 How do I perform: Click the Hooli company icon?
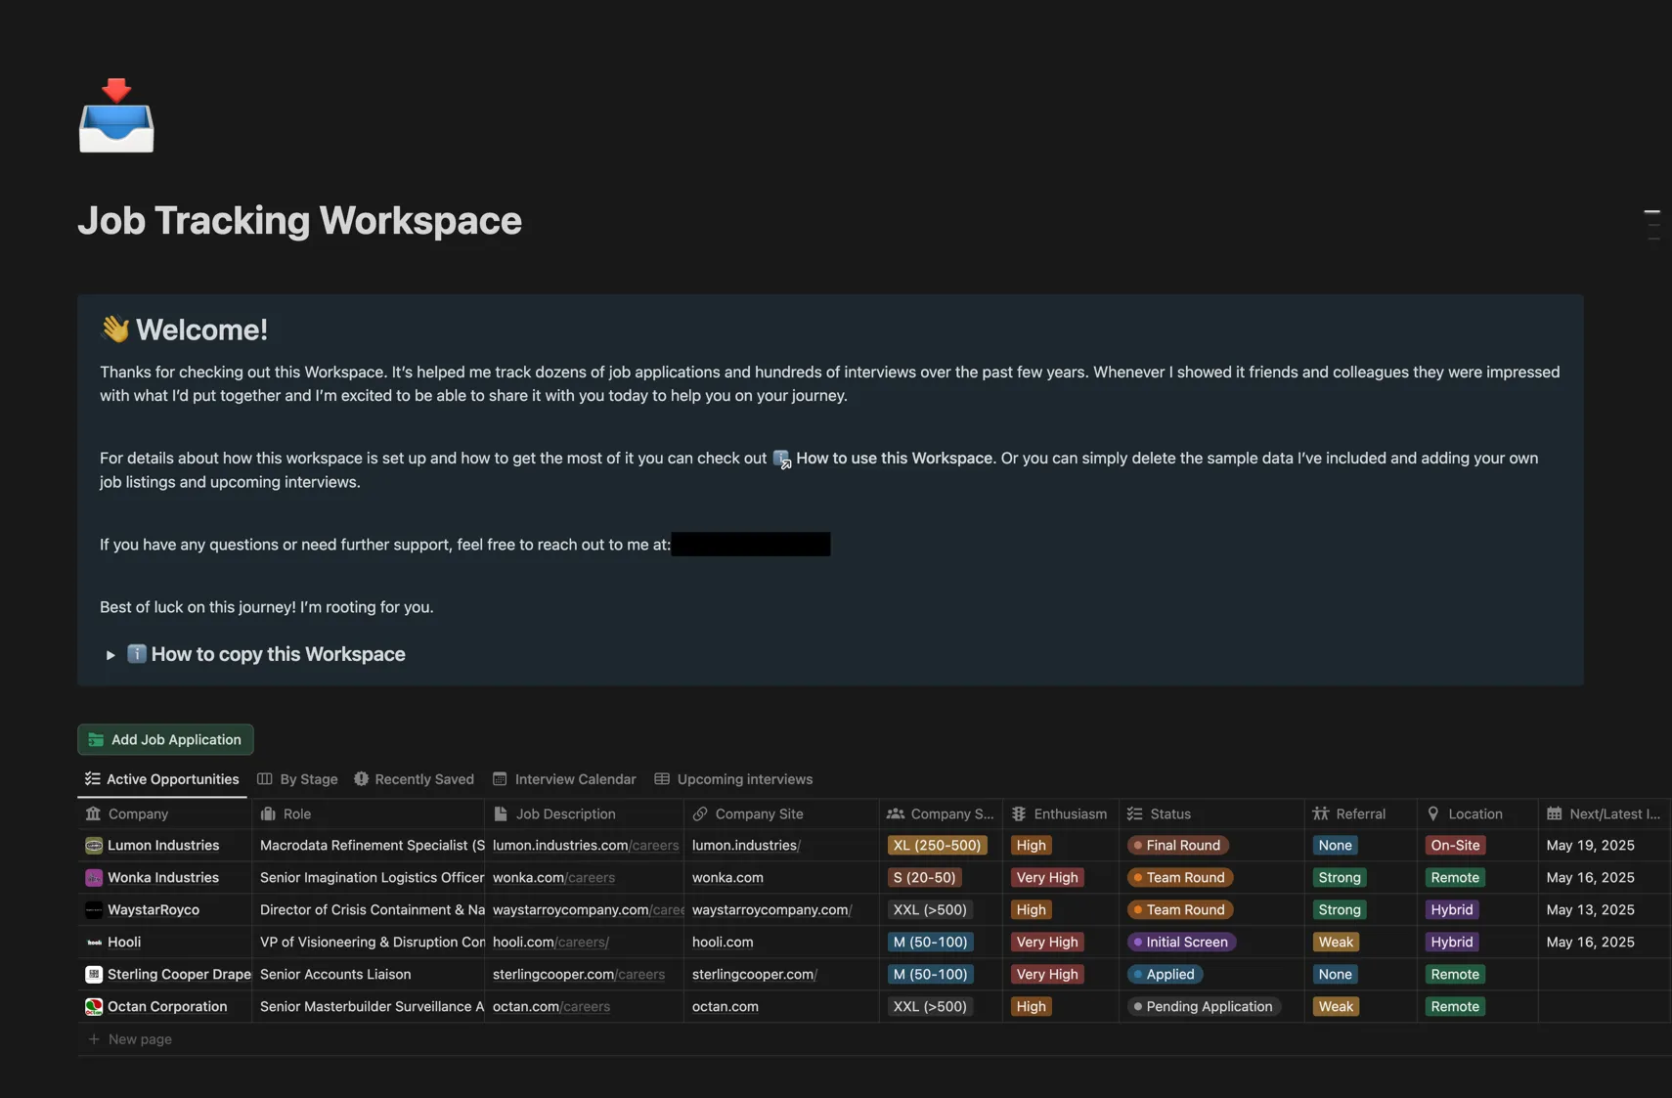pyautogui.click(x=94, y=942)
